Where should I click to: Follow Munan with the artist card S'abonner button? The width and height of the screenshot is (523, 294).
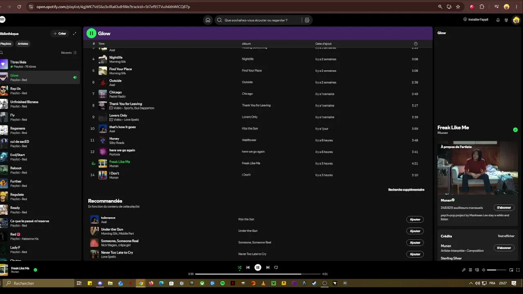pos(504,208)
